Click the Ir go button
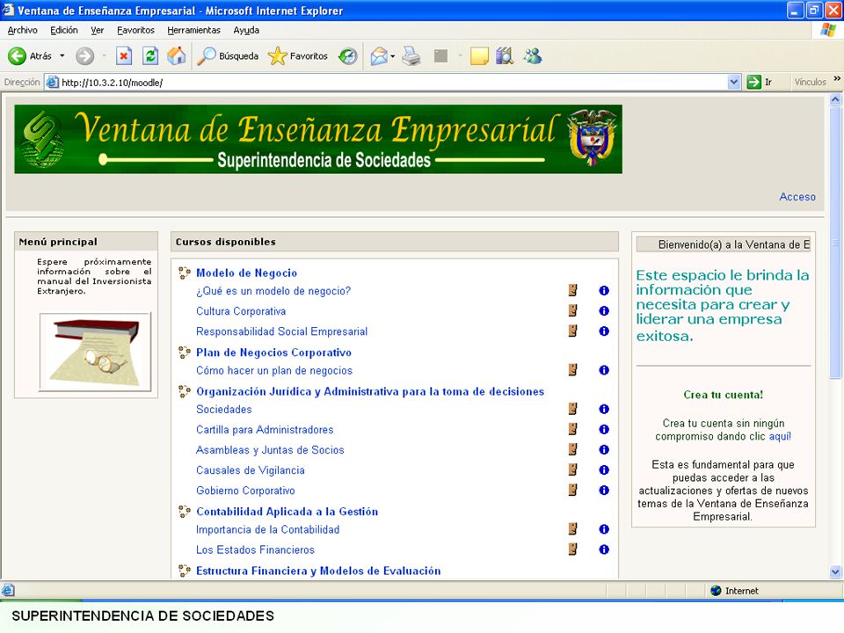Screen dimensions: 844x633 coord(760,82)
